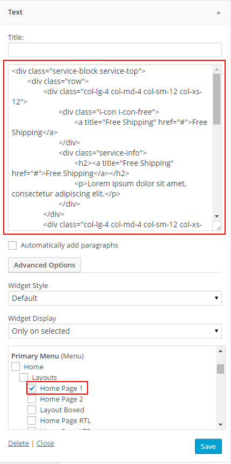Click the menu list scroll up arrow
The width and height of the screenshot is (231, 464).
click(x=220, y=351)
